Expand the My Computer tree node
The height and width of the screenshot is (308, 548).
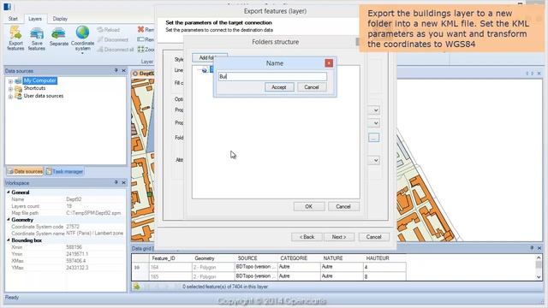10,81
